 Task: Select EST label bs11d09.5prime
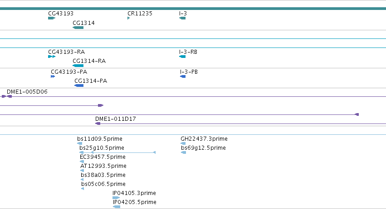[100, 139]
